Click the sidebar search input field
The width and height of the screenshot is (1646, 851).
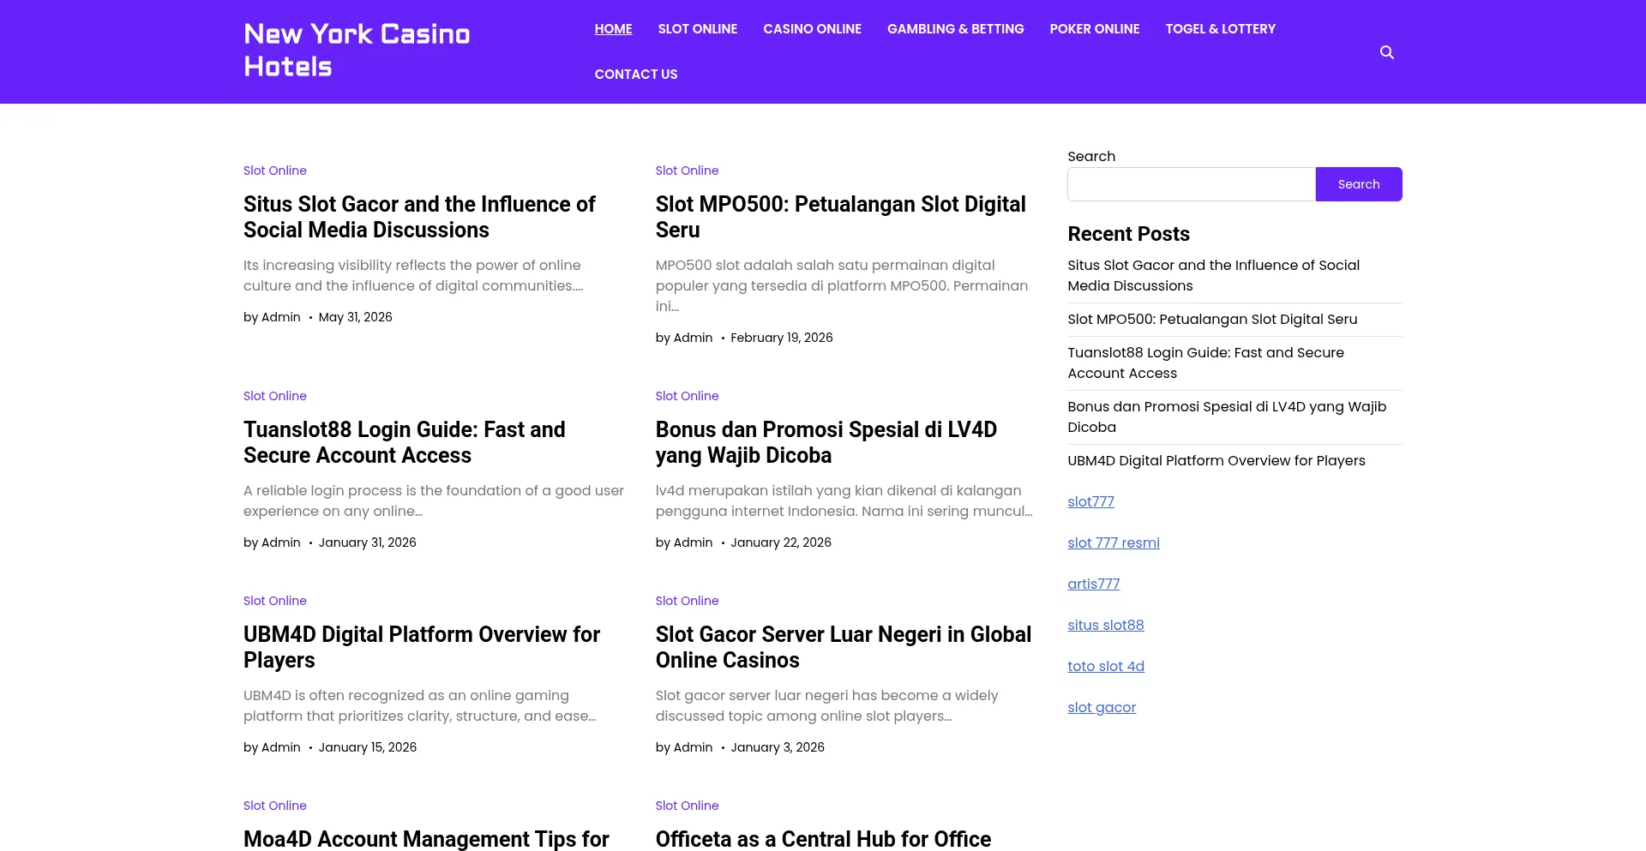1192,184
